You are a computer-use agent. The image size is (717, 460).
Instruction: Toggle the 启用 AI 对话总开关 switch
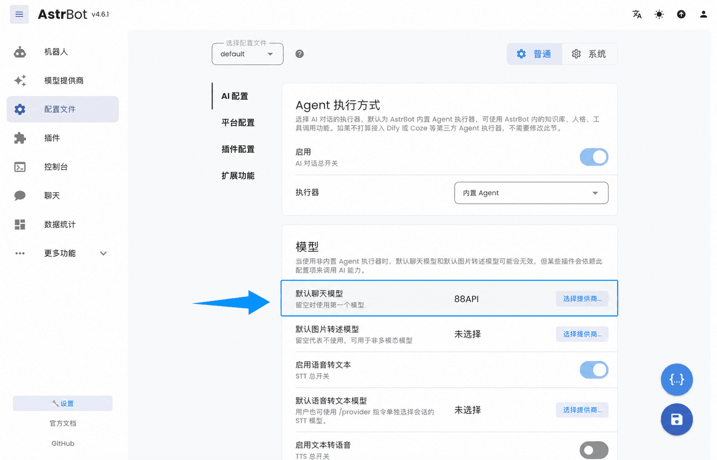[594, 157]
